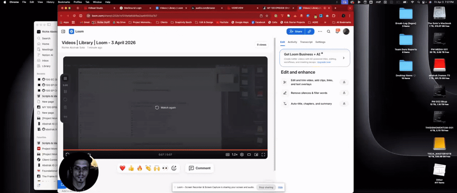Click Watch again on the video
Viewport: 457px width, 193px height.
click(165, 108)
